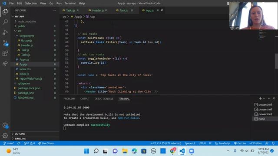This screenshot has height=156, width=278.
Task: Open the File menu
Action: pos(11,3)
